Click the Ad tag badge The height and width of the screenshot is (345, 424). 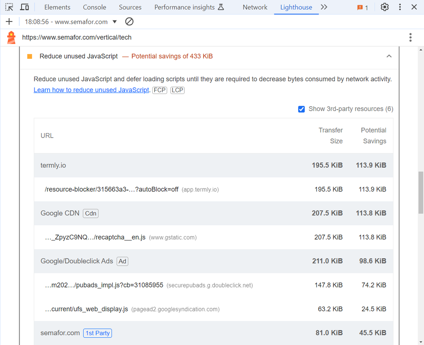[x=122, y=261]
